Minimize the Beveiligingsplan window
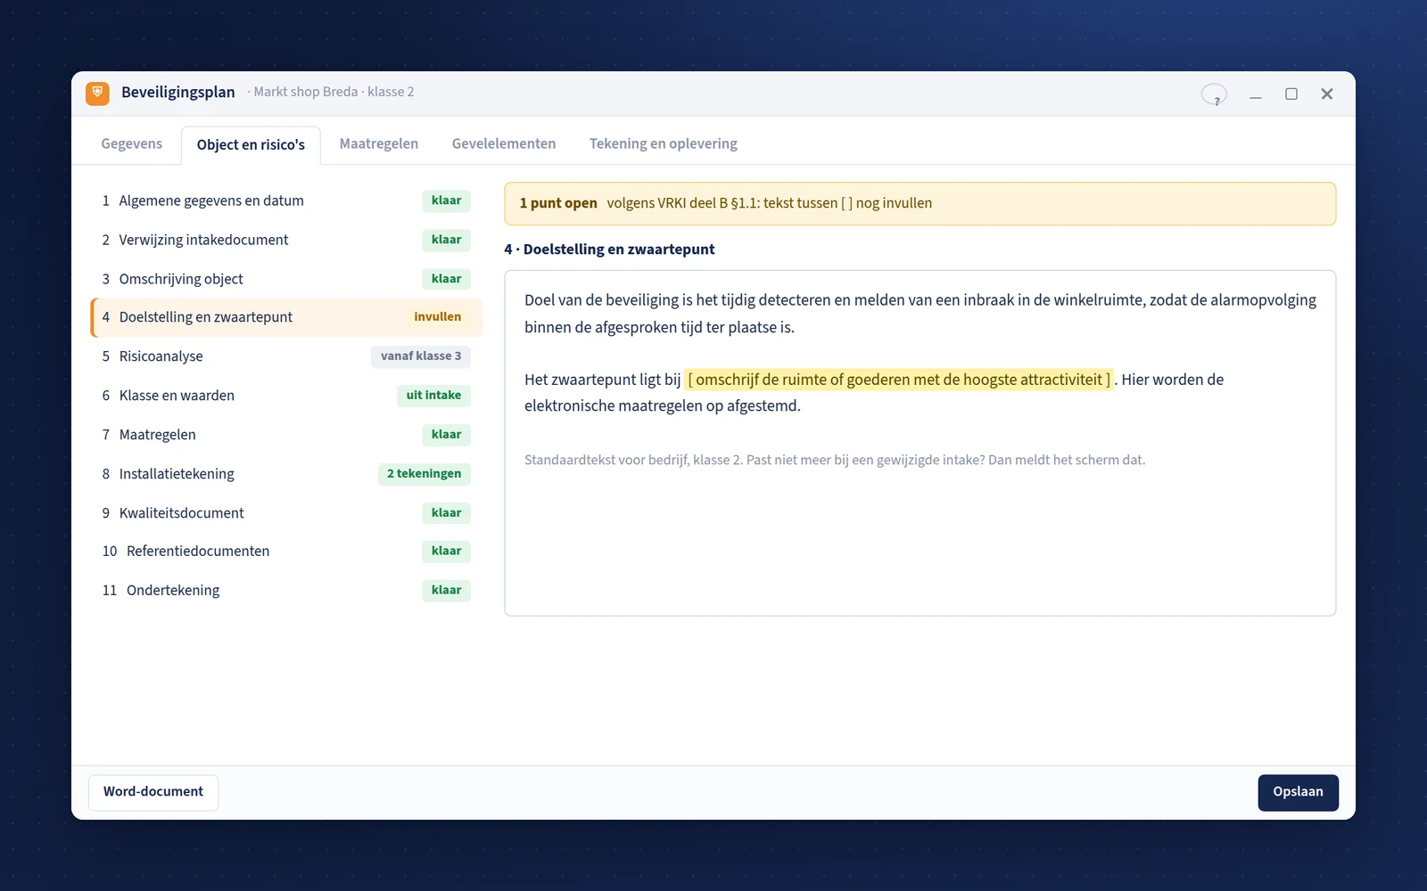Viewport: 1427px width, 891px height. [1256, 94]
